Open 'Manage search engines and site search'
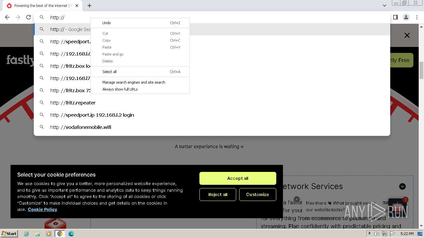The image size is (424, 238). pyautogui.click(x=140, y=82)
